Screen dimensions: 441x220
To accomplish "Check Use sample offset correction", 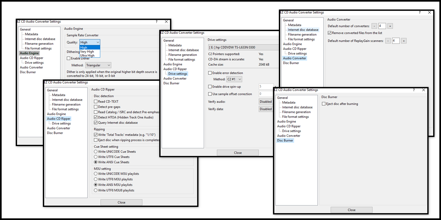I will pyautogui.click(x=210, y=94).
